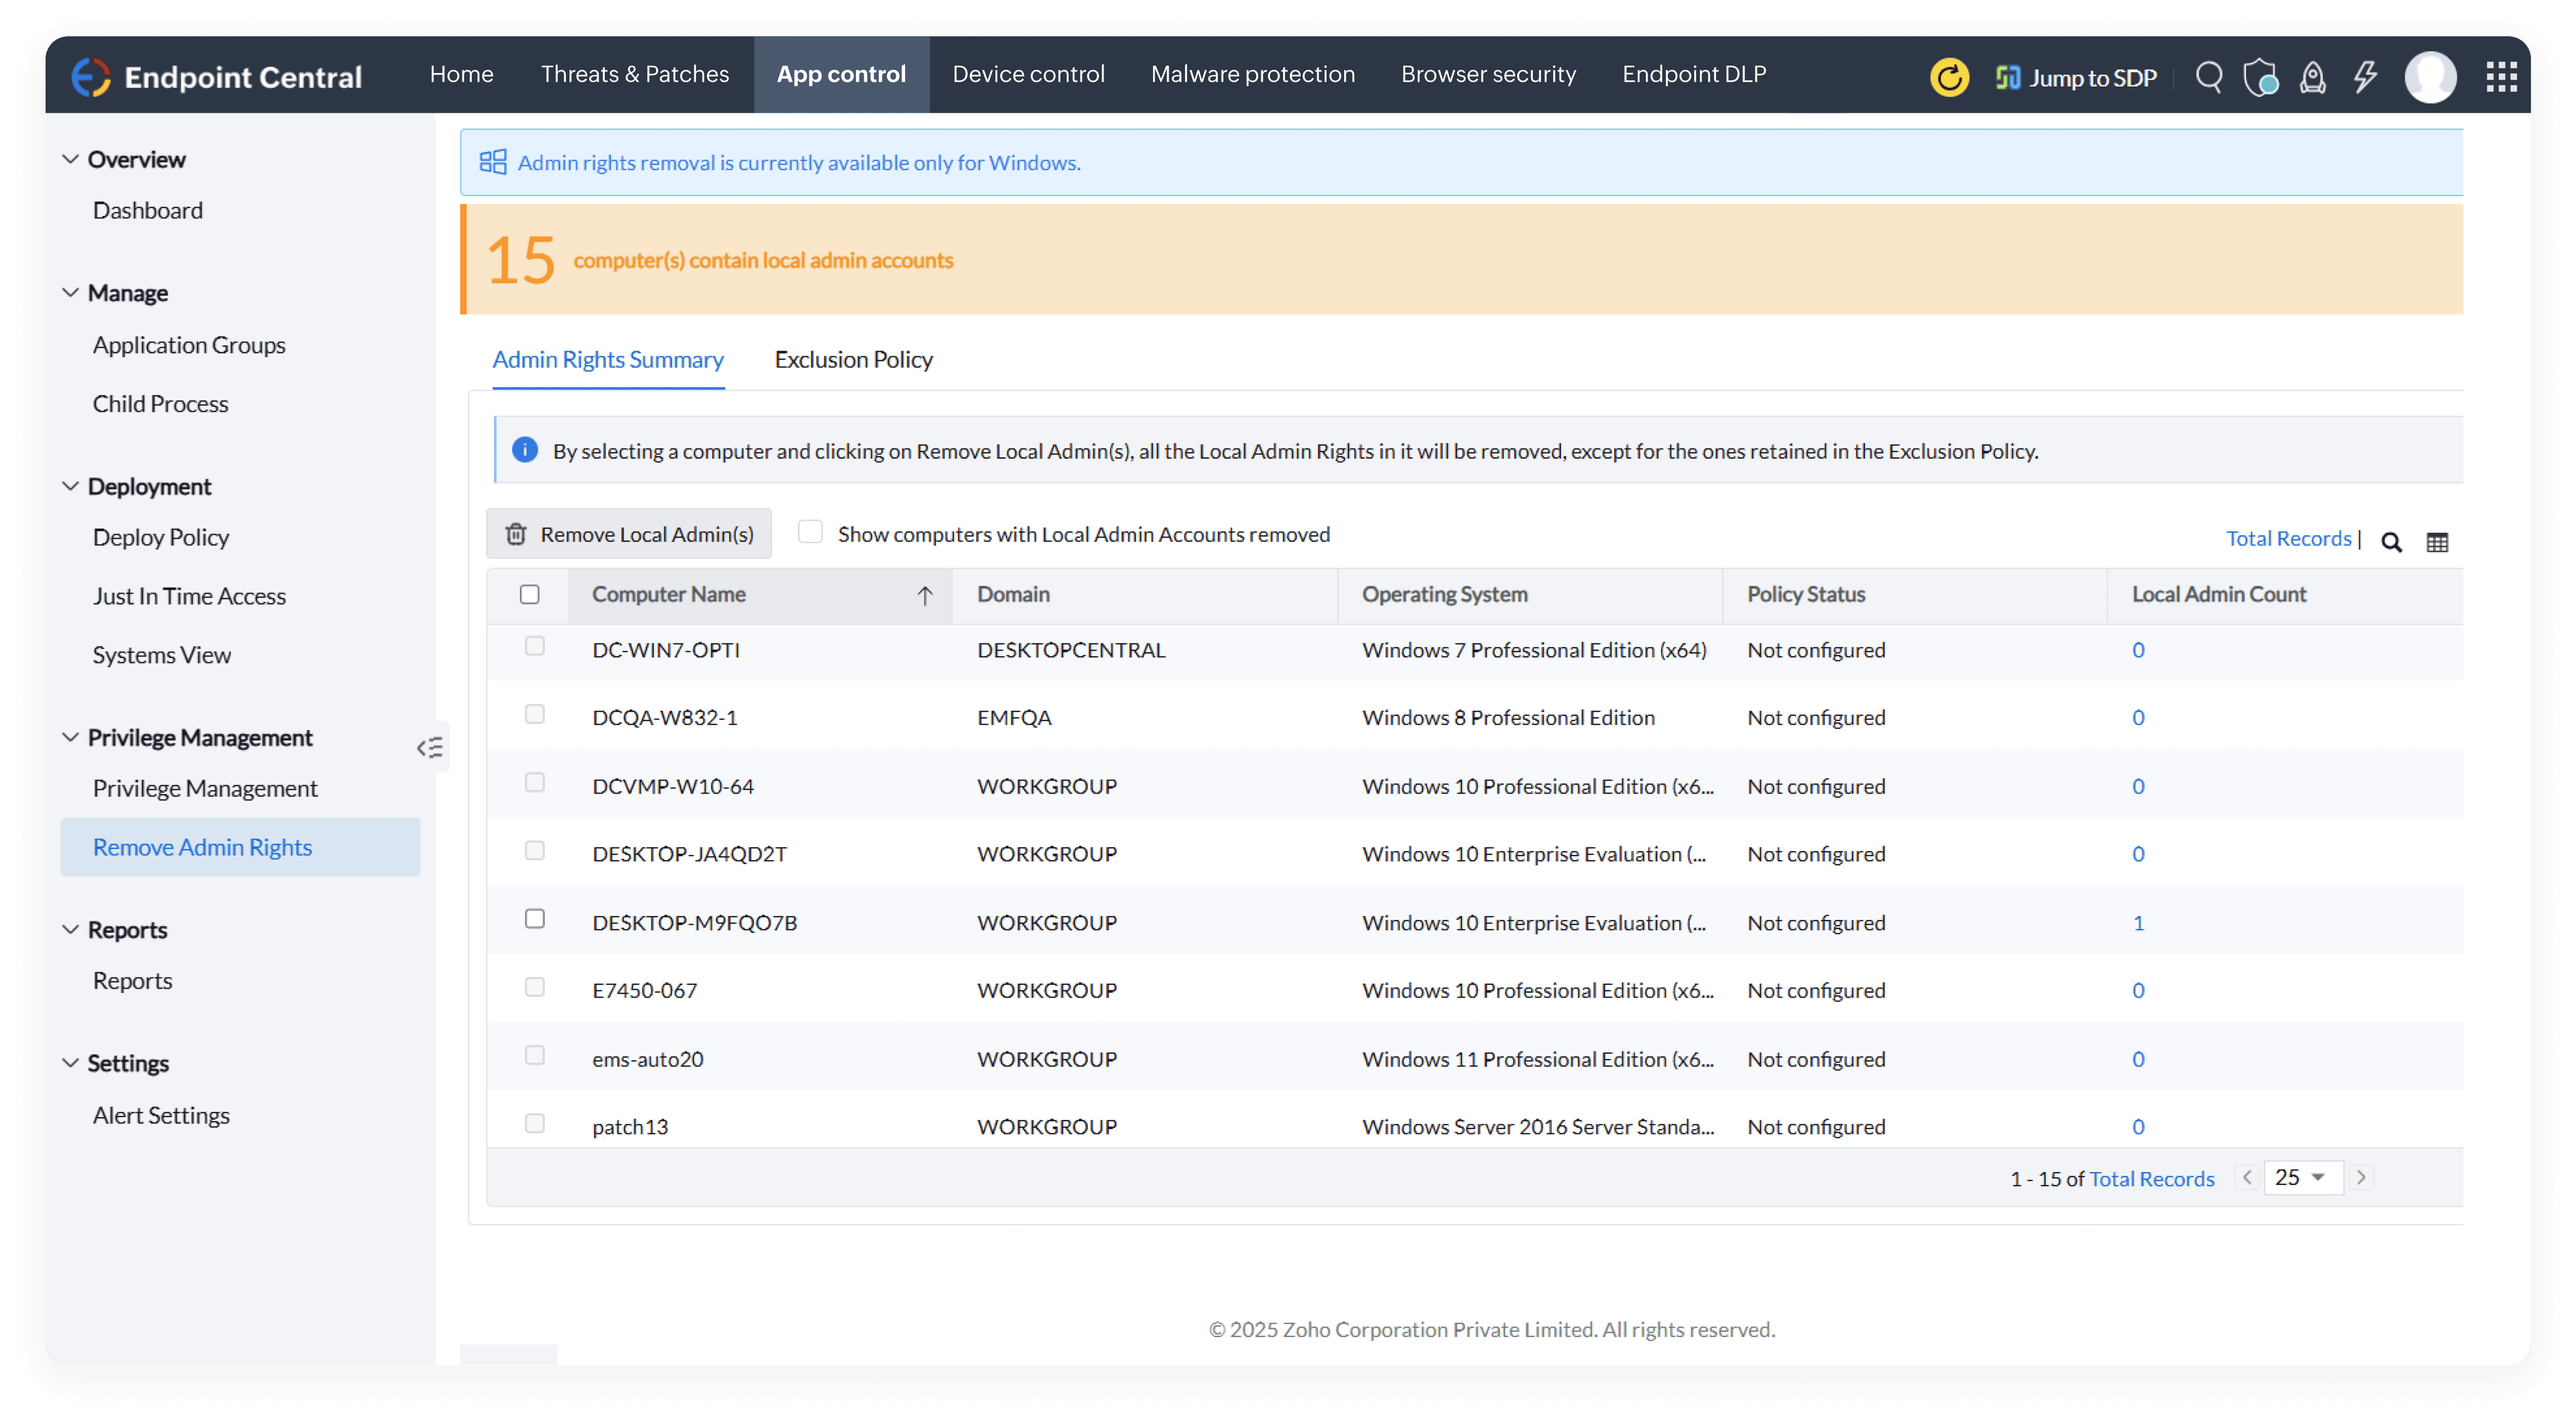The image size is (2576, 1420).
Task: Select the DESKTOP-M9FQO7B row checkbox
Action: [x=535, y=919]
